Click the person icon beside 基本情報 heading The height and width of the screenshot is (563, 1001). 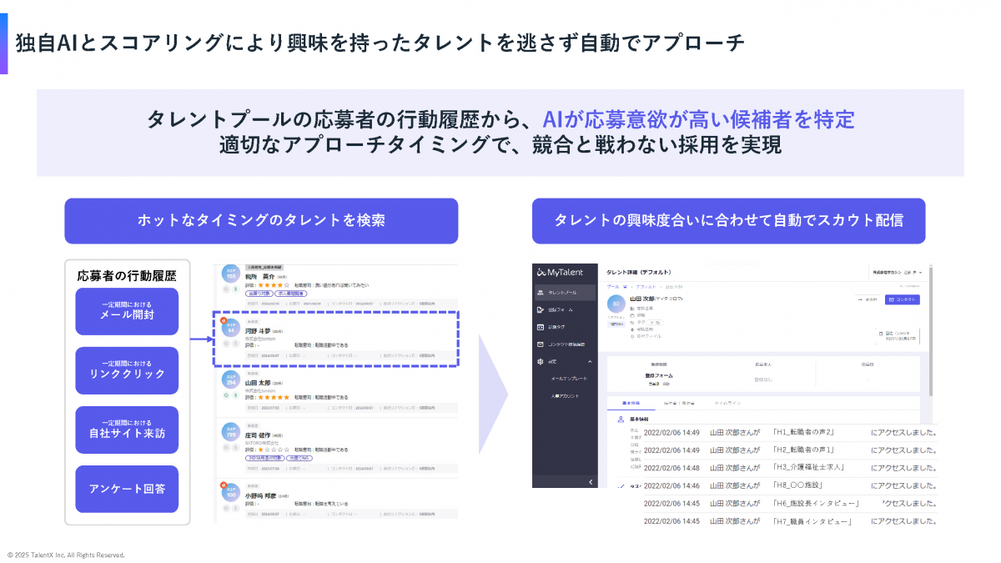click(619, 420)
